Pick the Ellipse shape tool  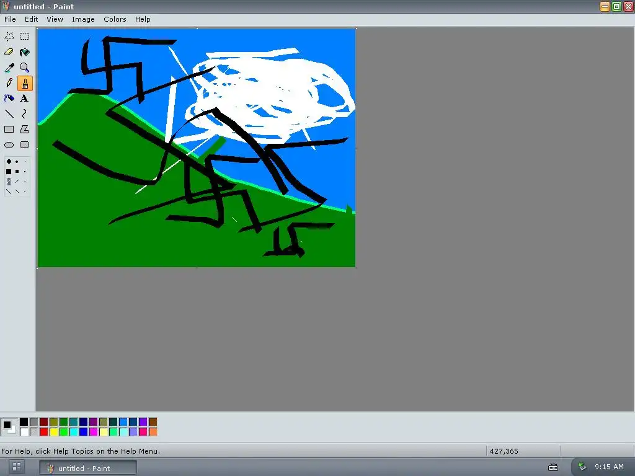tap(9, 145)
